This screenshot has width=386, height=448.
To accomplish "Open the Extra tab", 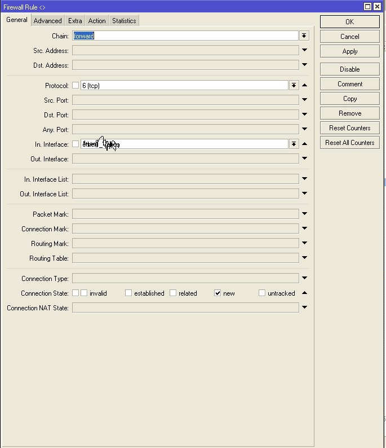I will (75, 20).
